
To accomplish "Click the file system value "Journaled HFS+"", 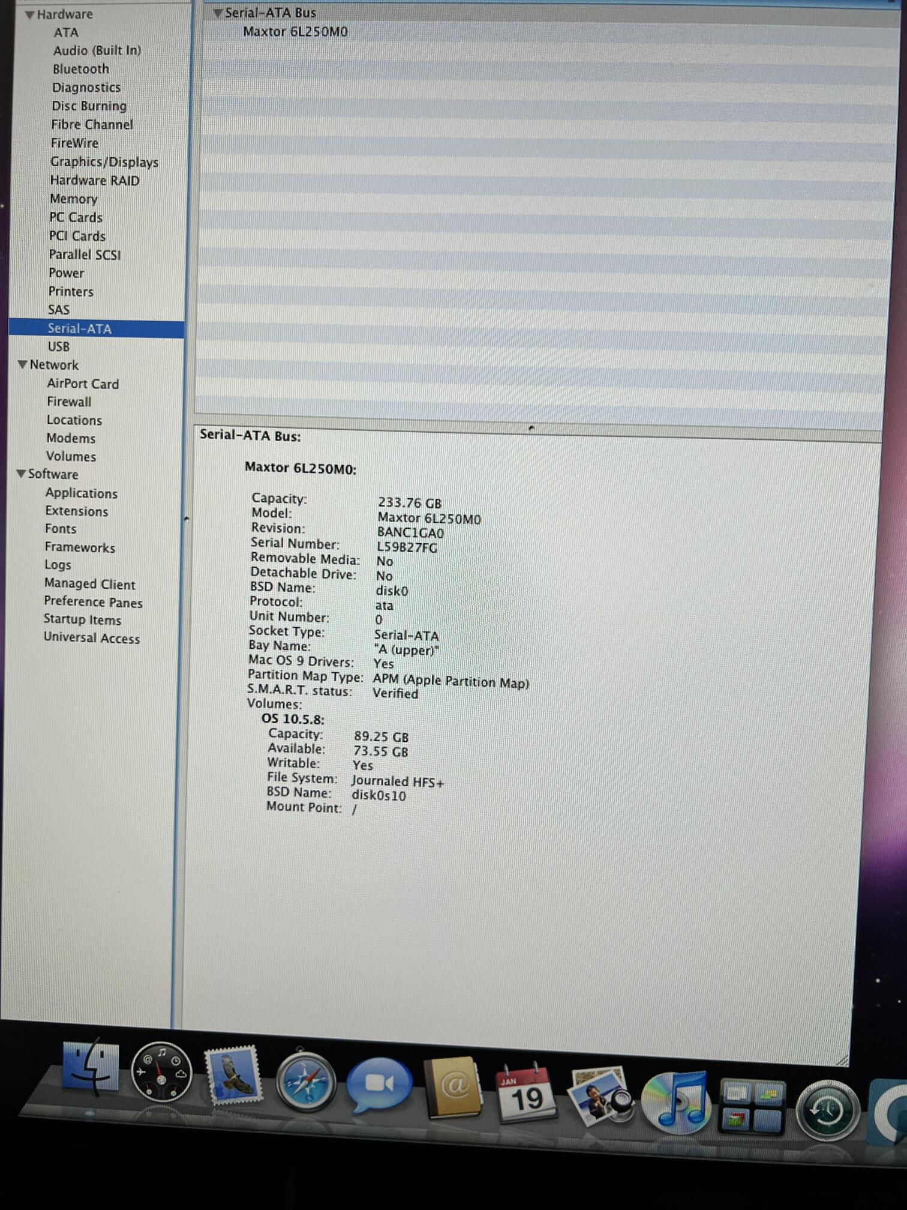I will pos(398,781).
